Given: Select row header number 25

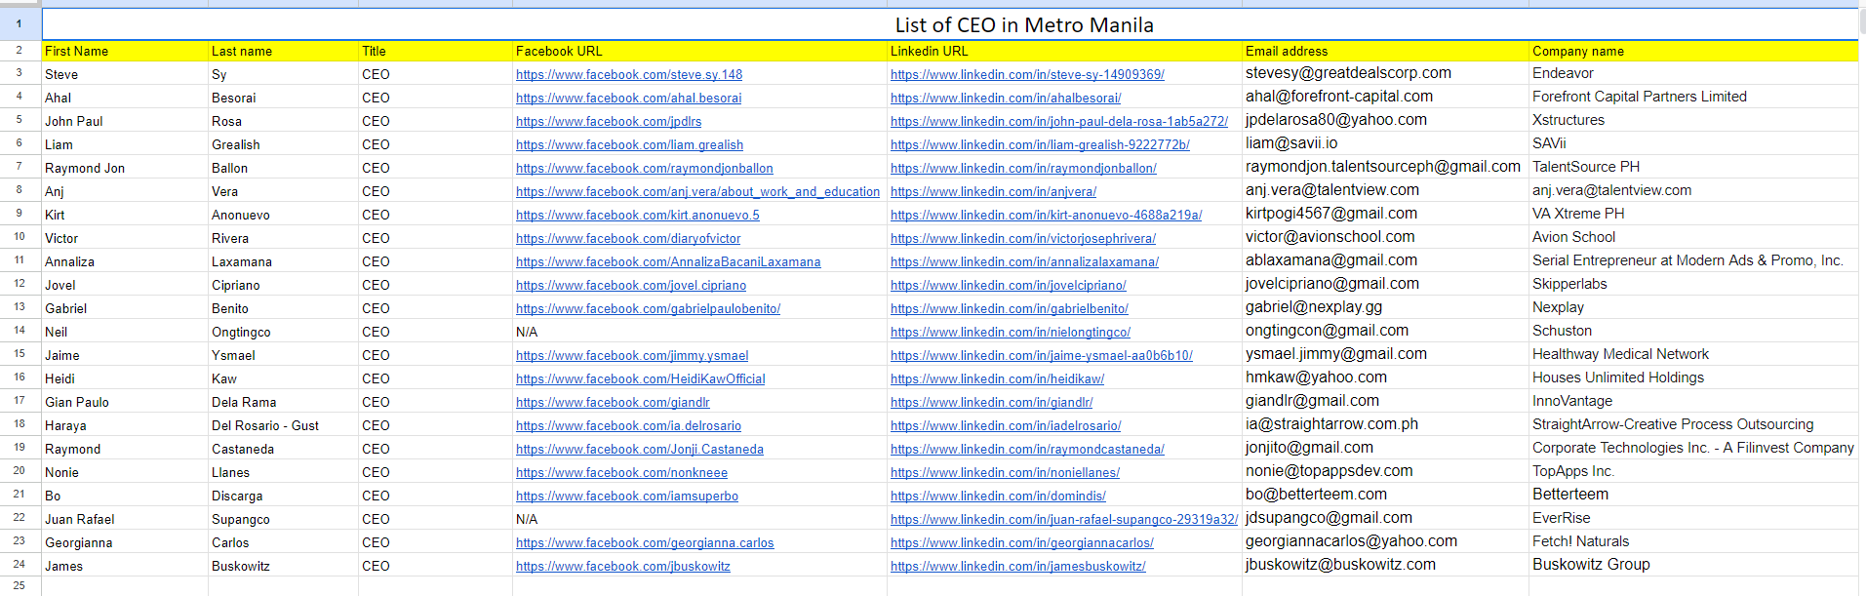Looking at the screenshot, I should click(x=20, y=585).
